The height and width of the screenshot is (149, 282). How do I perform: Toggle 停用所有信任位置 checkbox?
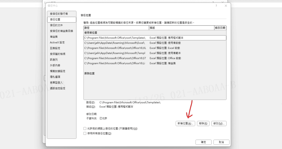[85, 133]
